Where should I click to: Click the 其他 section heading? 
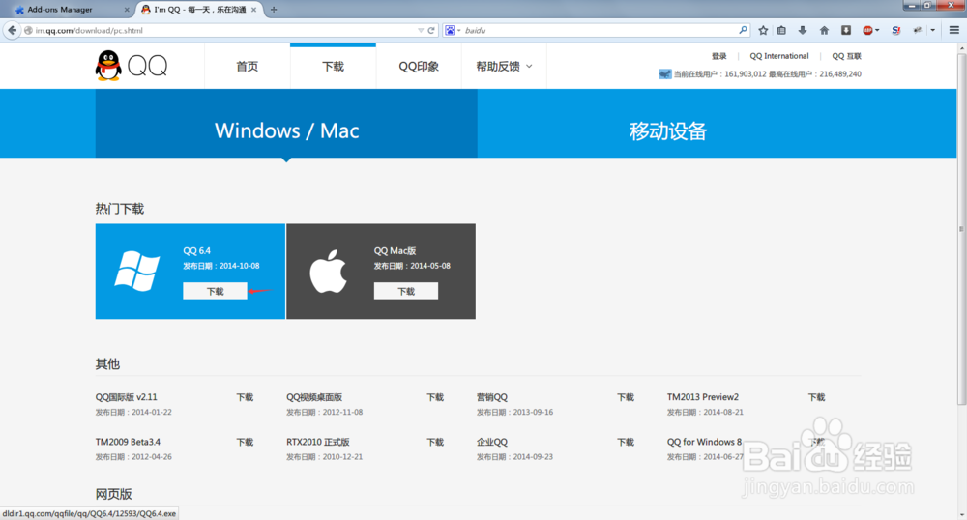107,364
